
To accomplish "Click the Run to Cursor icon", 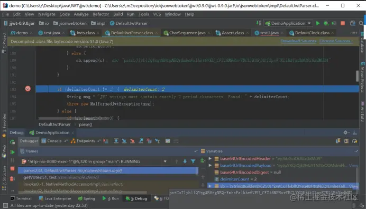I will pyautogui.click(x=158, y=141).
